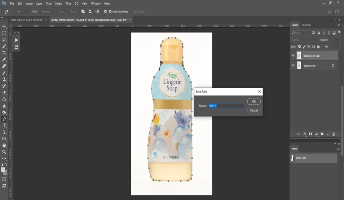
Task: Toggle Auto Add/Delete checkbox
Action: coord(110,12)
